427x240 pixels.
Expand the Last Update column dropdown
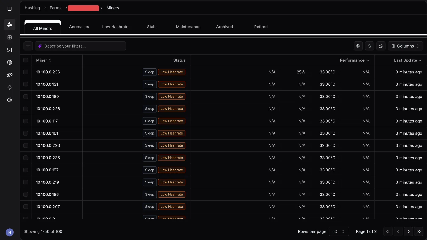click(x=408, y=60)
